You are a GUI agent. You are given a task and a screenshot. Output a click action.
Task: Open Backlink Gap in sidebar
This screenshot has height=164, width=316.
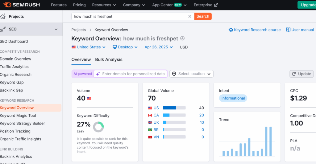(x=11, y=90)
